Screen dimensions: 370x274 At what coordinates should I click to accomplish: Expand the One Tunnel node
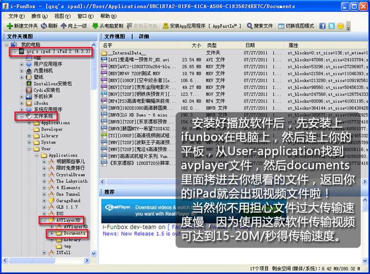(x=44, y=194)
